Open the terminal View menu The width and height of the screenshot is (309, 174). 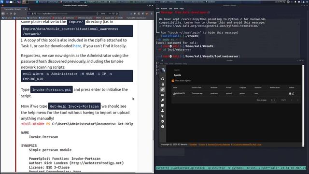point(176,9)
